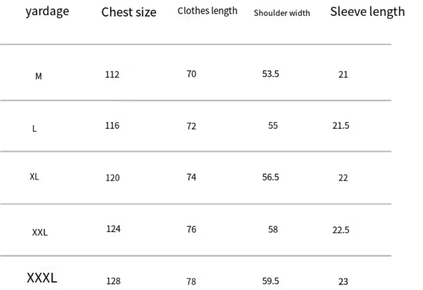The image size is (423, 290).
Task: Select chest size value 116
Action: pos(112,126)
